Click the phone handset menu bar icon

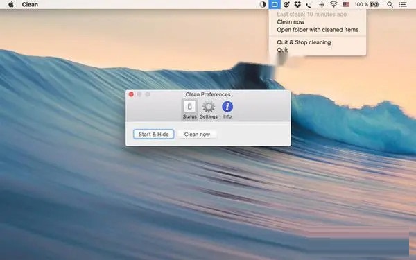[x=309, y=5]
